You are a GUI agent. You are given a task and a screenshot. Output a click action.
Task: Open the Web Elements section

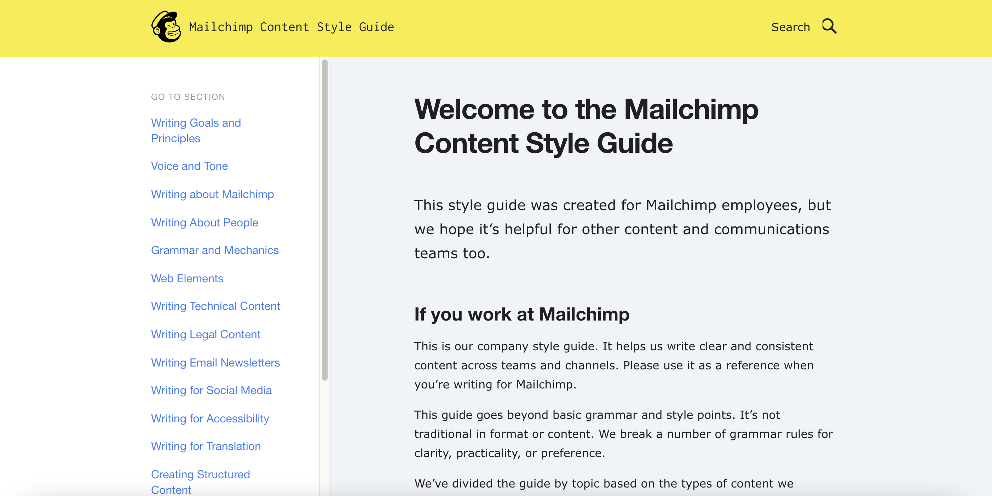187,278
